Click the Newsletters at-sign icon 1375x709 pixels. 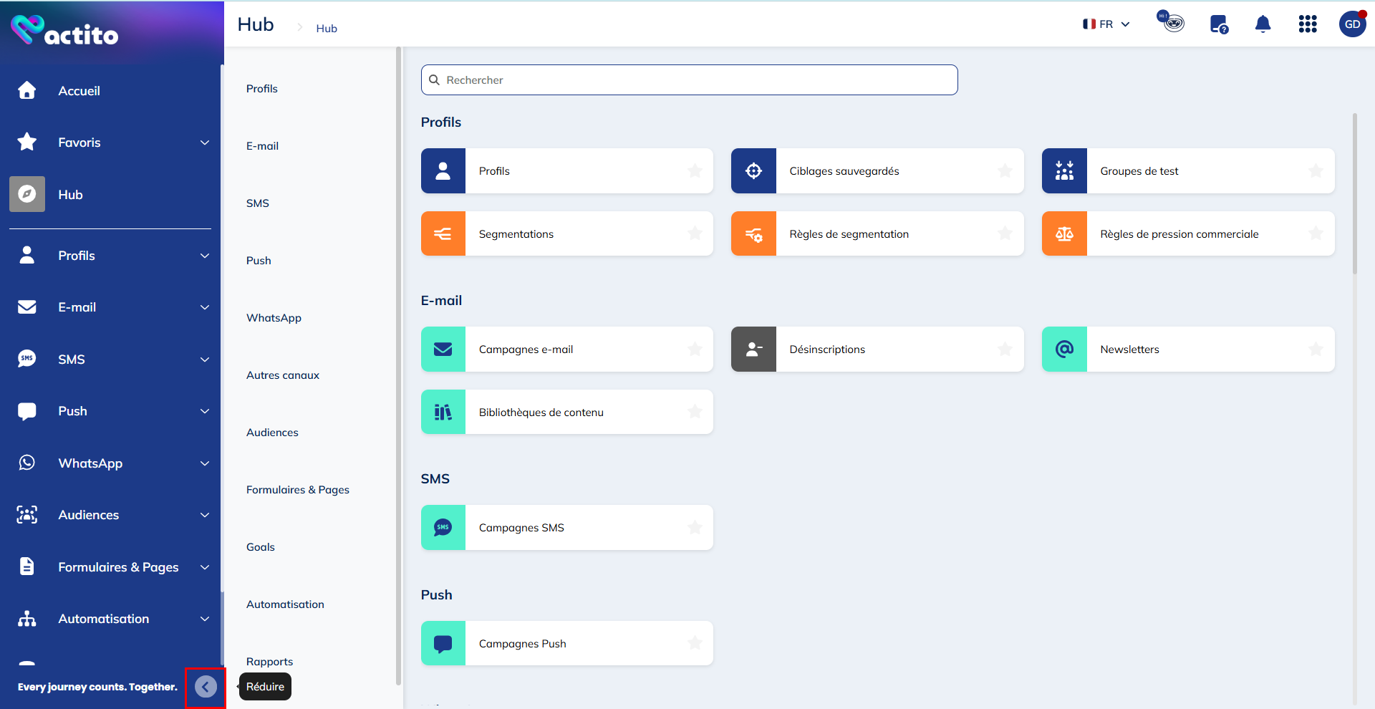tap(1064, 349)
